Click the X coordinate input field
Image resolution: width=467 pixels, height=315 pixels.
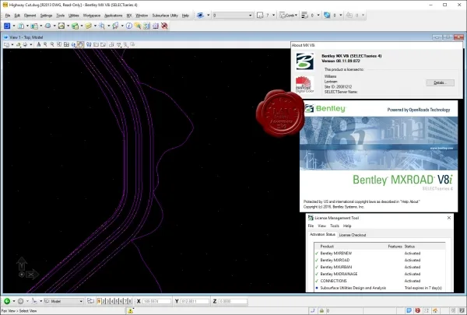[156, 301]
